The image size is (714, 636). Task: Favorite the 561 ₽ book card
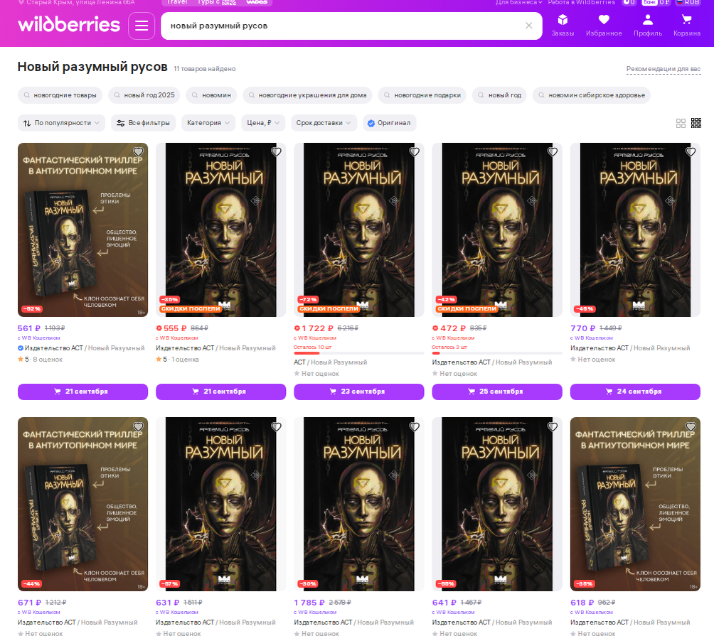pyautogui.click(x=138, y=152)
